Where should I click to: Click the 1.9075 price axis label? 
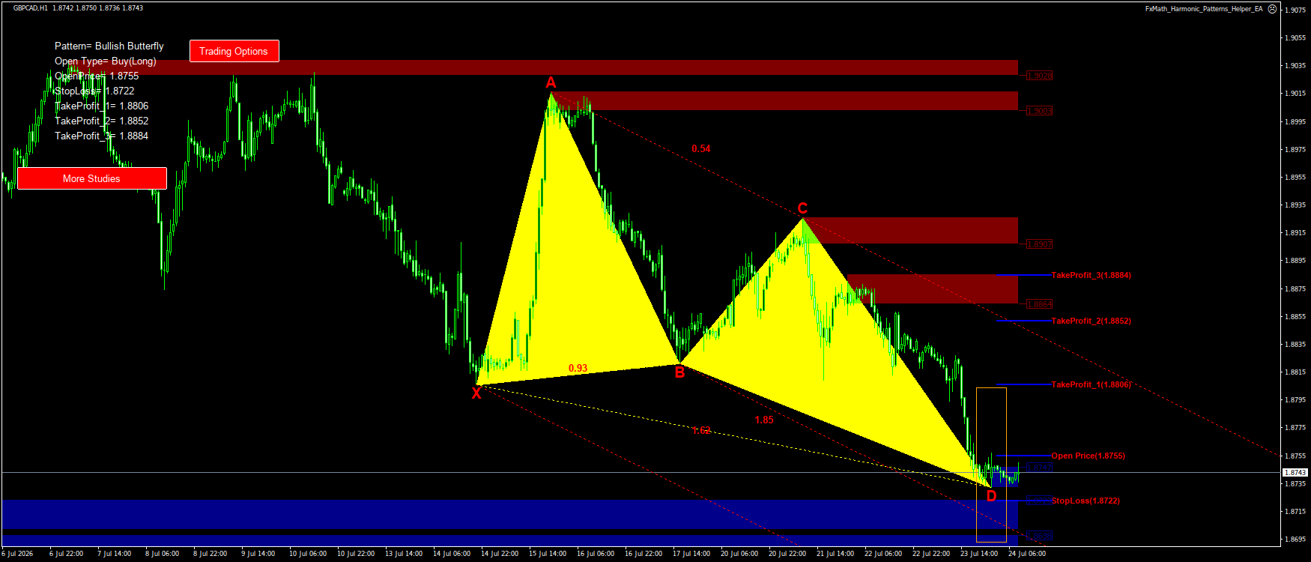[x=1296, y=10]
